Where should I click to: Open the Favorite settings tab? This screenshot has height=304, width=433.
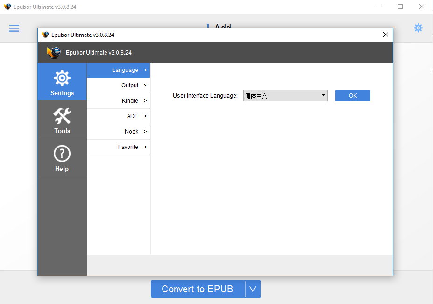pos(119,147)
